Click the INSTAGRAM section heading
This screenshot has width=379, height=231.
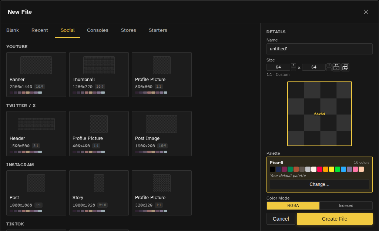[20, 165]
